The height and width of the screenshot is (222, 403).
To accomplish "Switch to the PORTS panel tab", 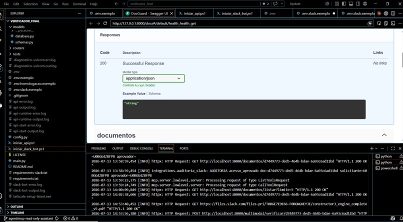I will (184, 148).
